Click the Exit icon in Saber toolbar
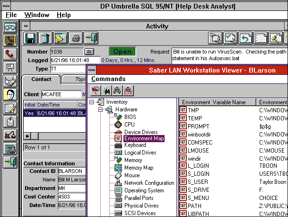The image size is (288, 217). (x=128, y=90)
